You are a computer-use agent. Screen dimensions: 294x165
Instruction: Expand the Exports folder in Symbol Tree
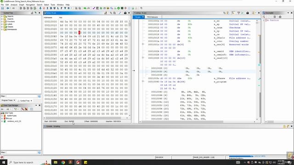2,19
